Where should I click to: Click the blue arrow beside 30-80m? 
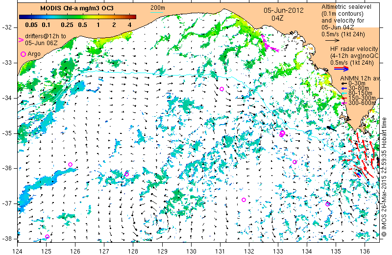(344, 88)
